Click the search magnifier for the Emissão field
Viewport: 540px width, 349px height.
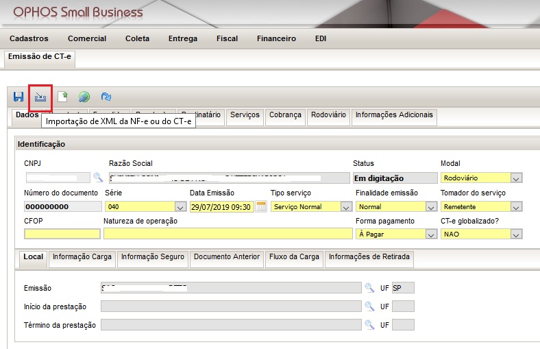[369, 288]
